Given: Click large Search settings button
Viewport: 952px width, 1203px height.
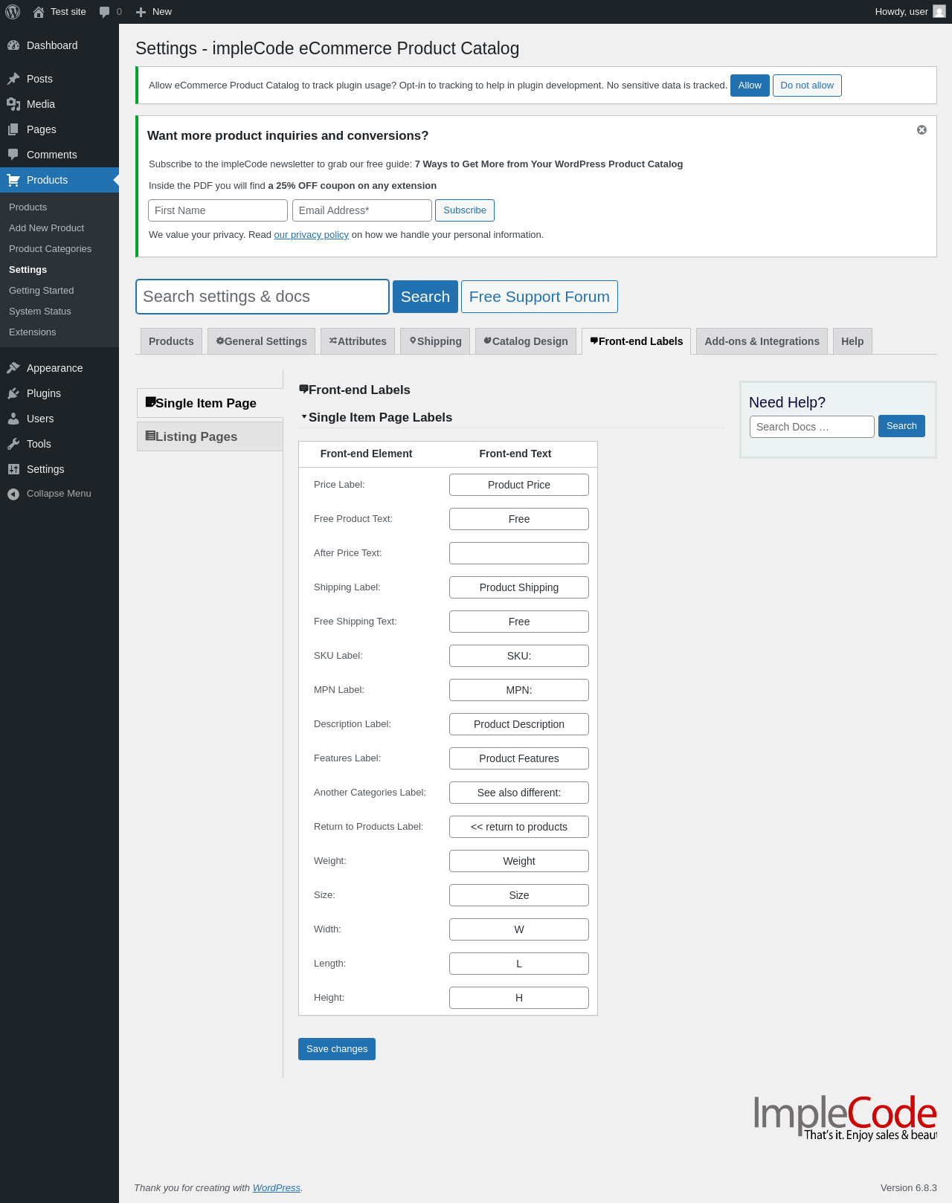Looking at the screenshot, I should tap(425, 297).
